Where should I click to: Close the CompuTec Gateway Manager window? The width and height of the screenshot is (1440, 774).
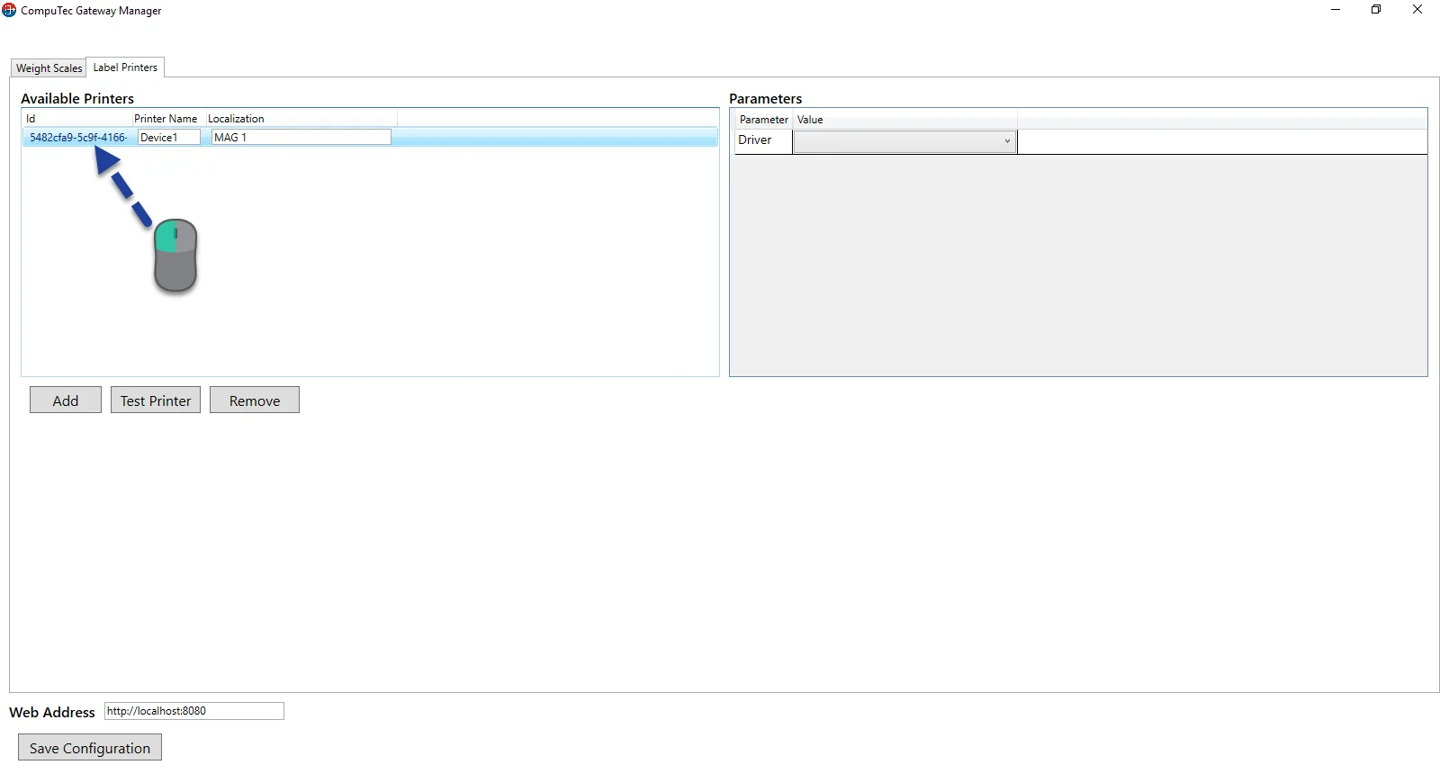coord(1417,10)
